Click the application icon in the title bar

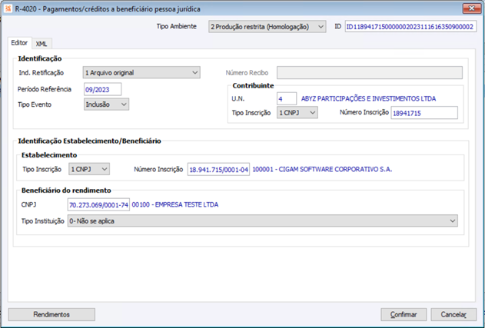8,9
